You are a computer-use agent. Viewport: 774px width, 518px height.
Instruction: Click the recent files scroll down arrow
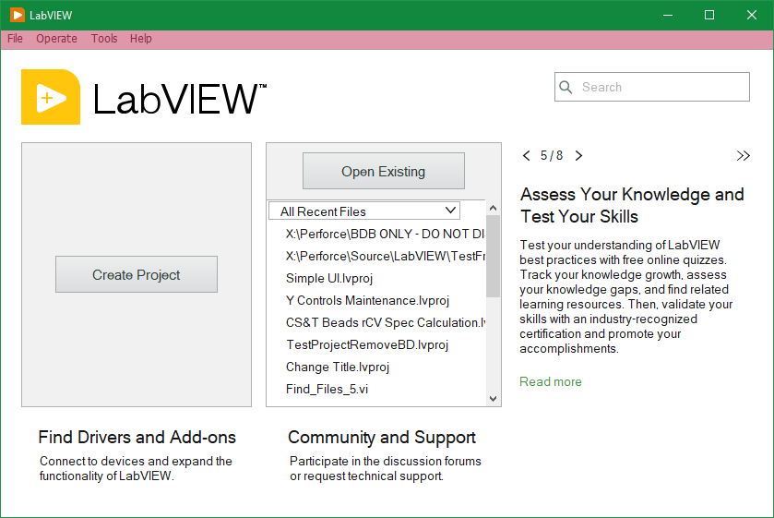click(493, 398)
